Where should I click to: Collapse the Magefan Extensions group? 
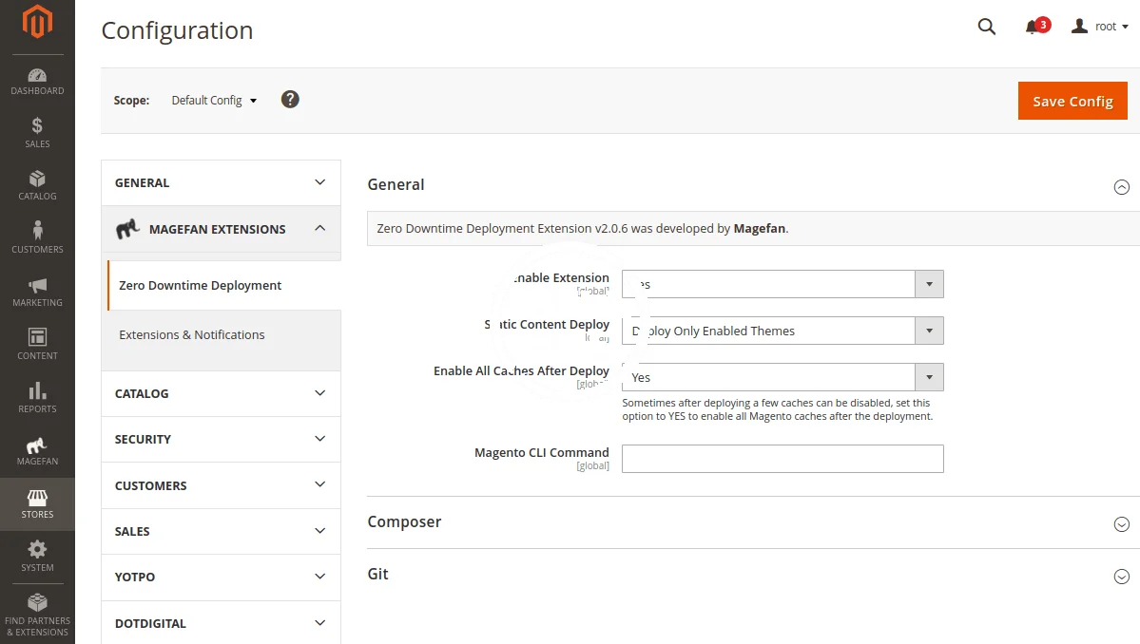click(319, 229)
